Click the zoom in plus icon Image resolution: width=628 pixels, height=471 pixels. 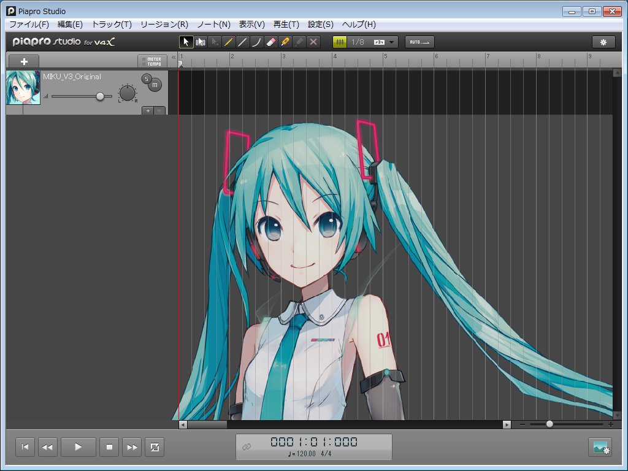pyautogui.click(x=610, y=424)
